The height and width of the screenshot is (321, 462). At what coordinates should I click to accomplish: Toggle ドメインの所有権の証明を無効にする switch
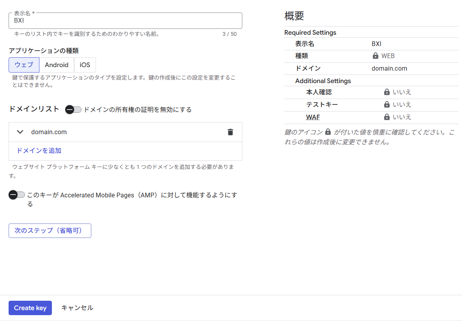[73, 110]
